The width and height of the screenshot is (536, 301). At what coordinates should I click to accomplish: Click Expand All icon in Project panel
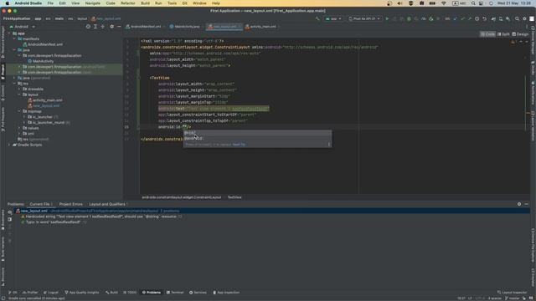coord(95,26)
